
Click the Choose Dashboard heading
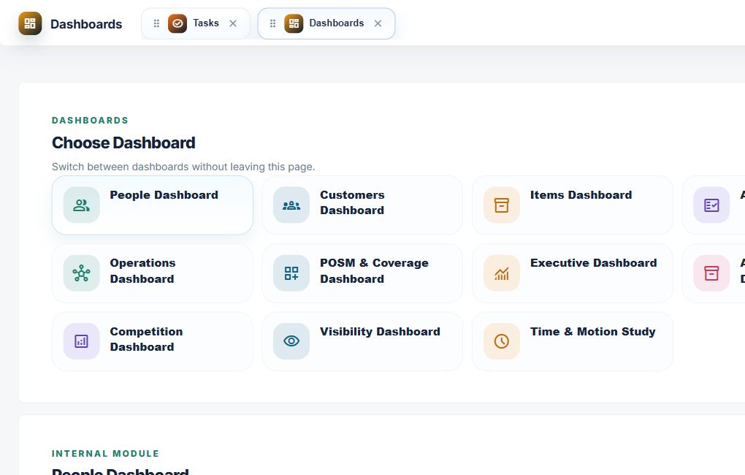pyautogui.click(x=123, y=142)
